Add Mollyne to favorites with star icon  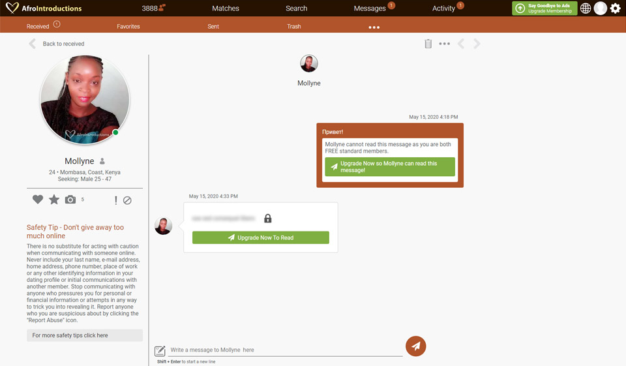coord(54,200)
